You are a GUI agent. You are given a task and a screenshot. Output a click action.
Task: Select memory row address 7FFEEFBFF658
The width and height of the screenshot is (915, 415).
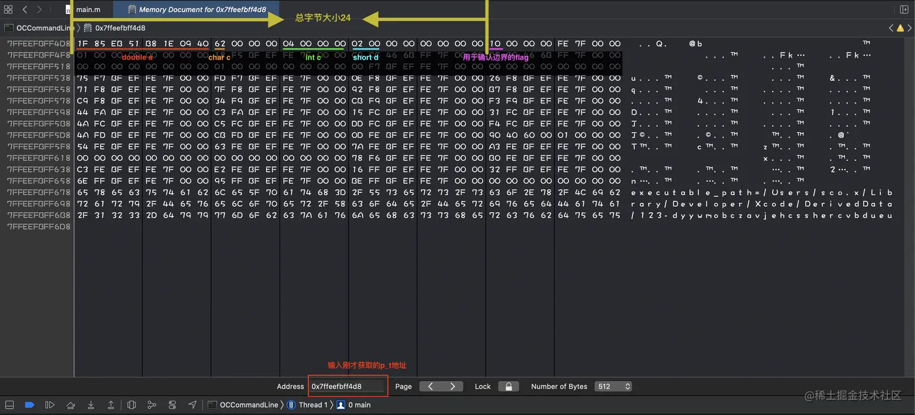coord(39,181)
